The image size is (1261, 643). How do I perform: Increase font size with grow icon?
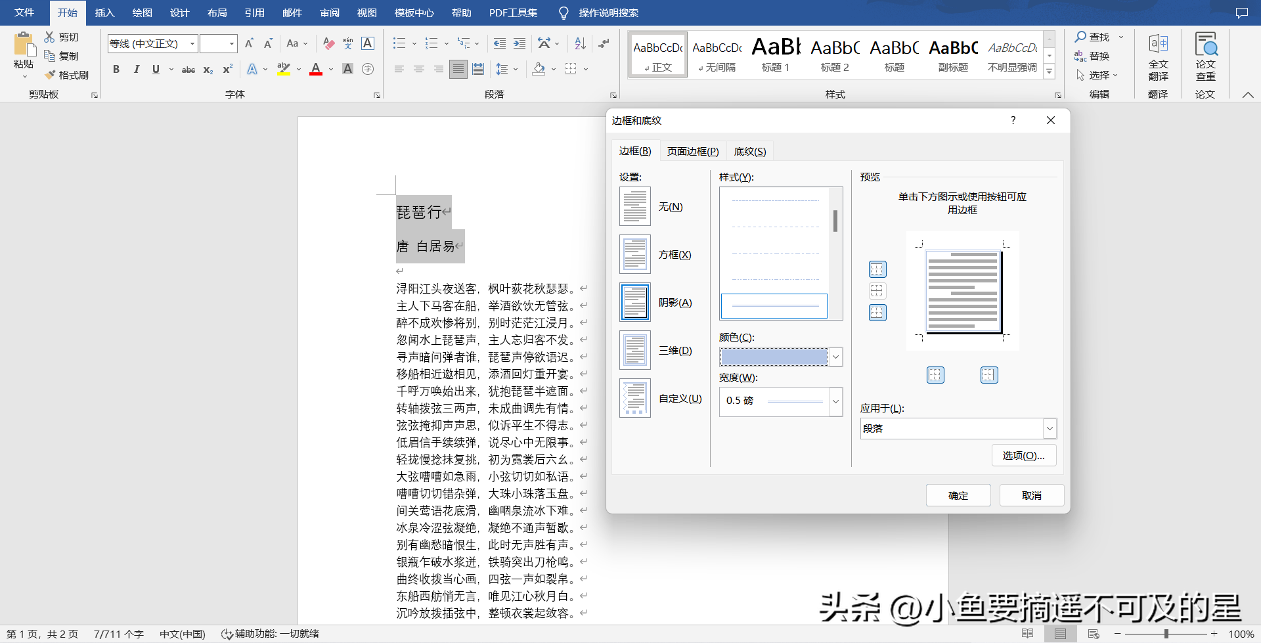pyautogui.click(x=249, y=43)
